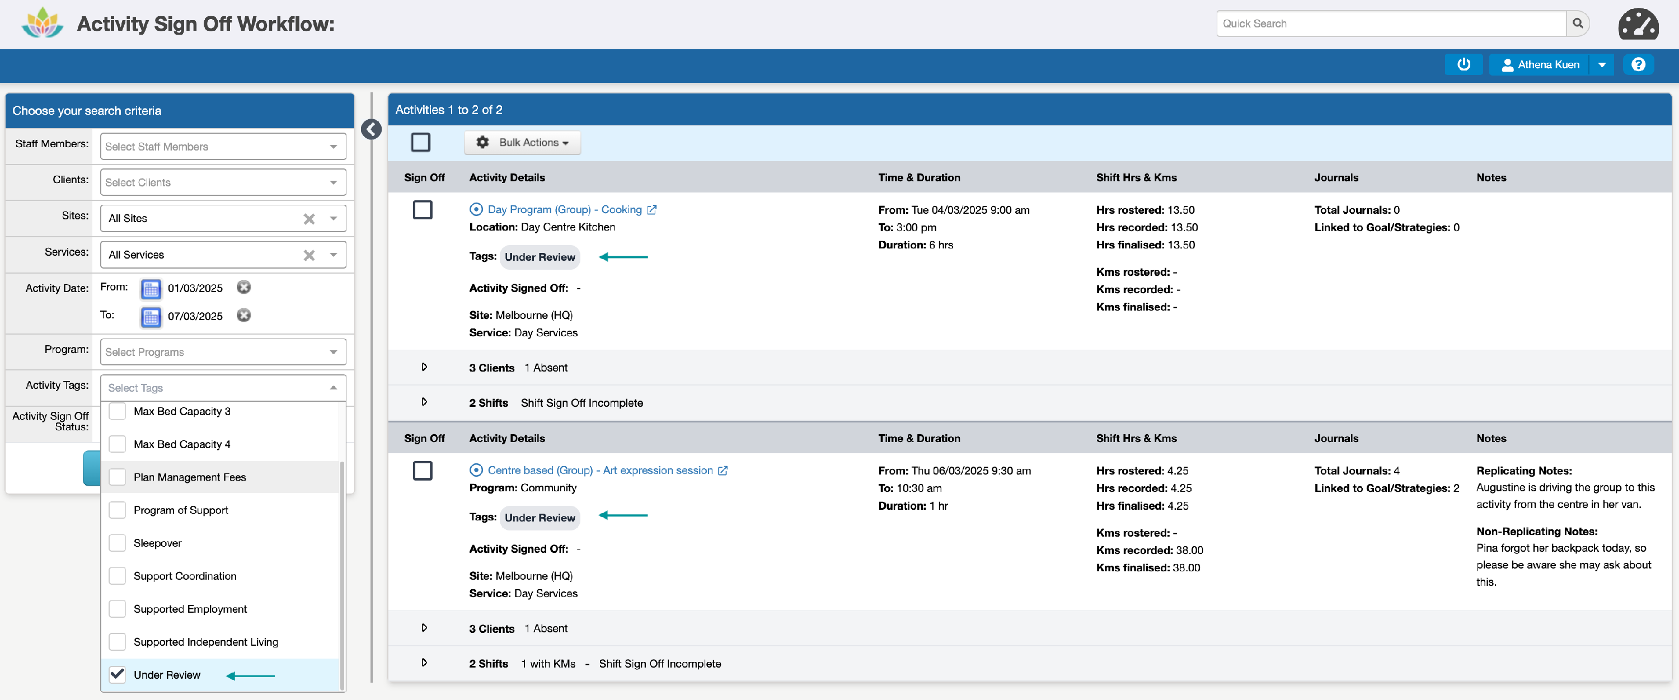Collapse search criteria panel arrow
1679x700 pixels.
click(371, 130)
